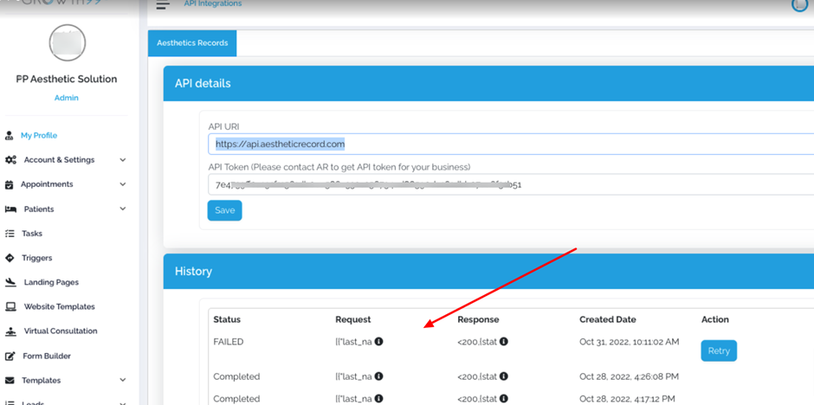Viewport: 814px width, 405px height.
Task: Open Form Builder from the sidebar
Action: (47, 356)
